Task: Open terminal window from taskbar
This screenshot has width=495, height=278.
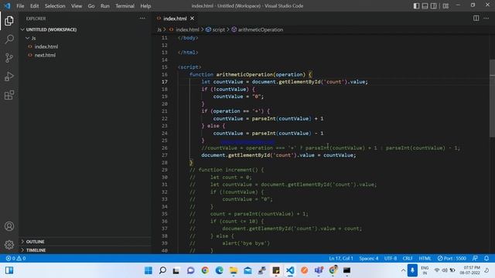Action: [x=346, y=270]
